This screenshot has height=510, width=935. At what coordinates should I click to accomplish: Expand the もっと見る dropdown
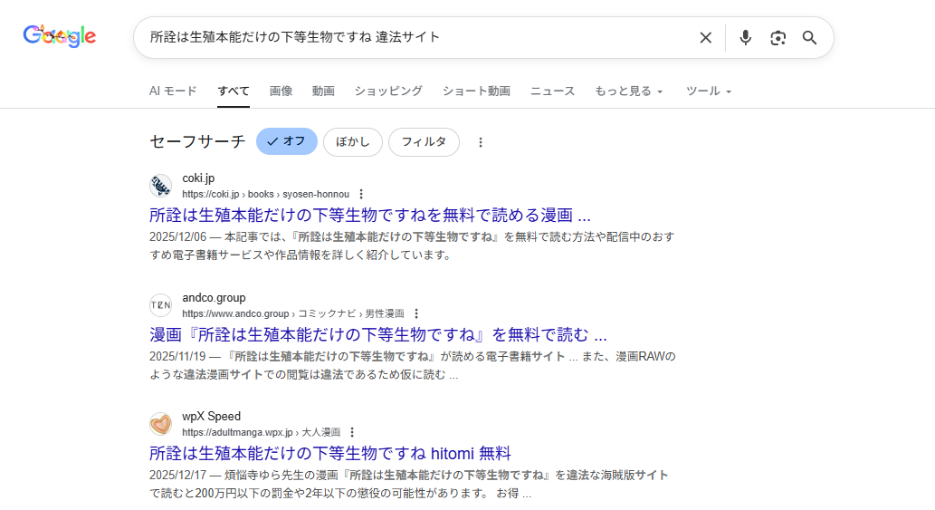628,91
